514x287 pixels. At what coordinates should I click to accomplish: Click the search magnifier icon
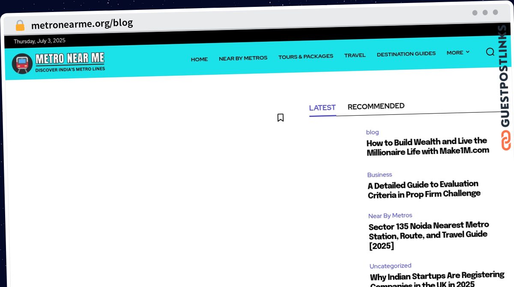pos(490,52)
